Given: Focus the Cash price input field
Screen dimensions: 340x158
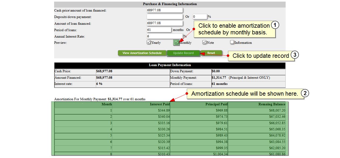Looking at the screenshot, I should (164, 10).
